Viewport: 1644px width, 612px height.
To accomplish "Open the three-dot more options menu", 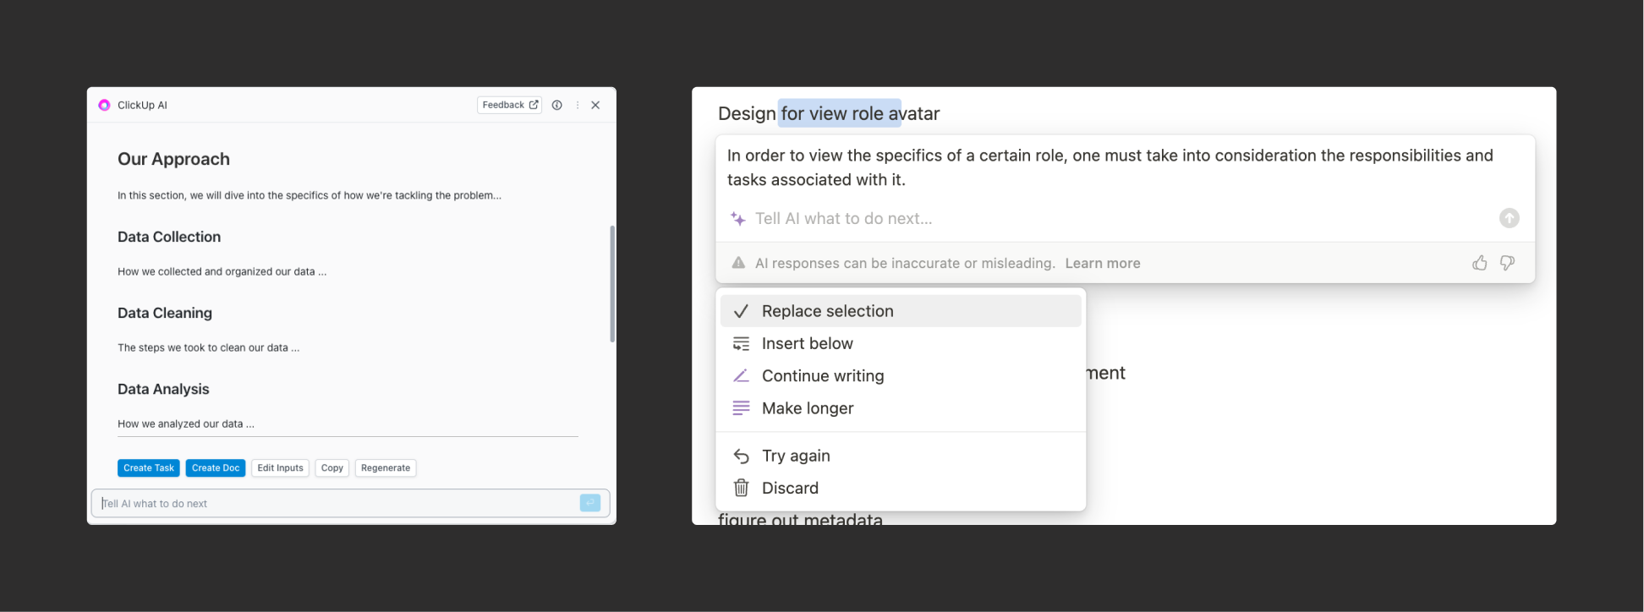I will [578, 106].
